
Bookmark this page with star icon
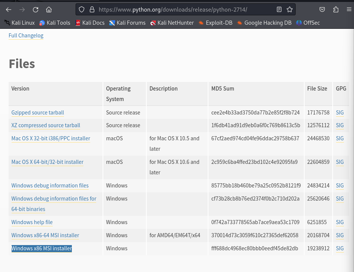pos(290,9)
